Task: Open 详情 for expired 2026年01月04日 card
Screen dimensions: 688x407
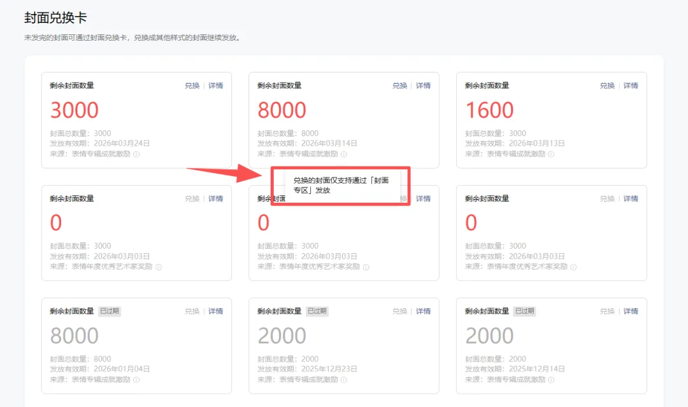Action: [x=215, y=311]
